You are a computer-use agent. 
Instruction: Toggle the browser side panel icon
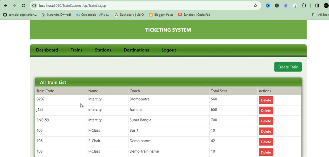317,6
